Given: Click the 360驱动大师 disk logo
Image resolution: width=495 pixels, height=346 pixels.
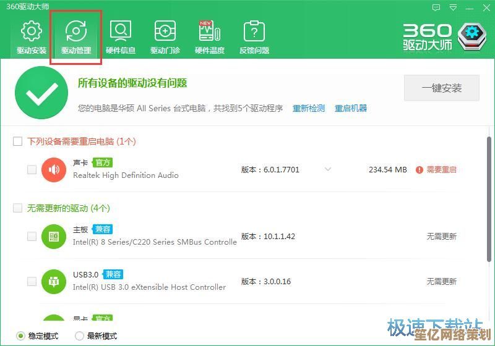Looking at the screenshot, I should click(x=472, y=36).
